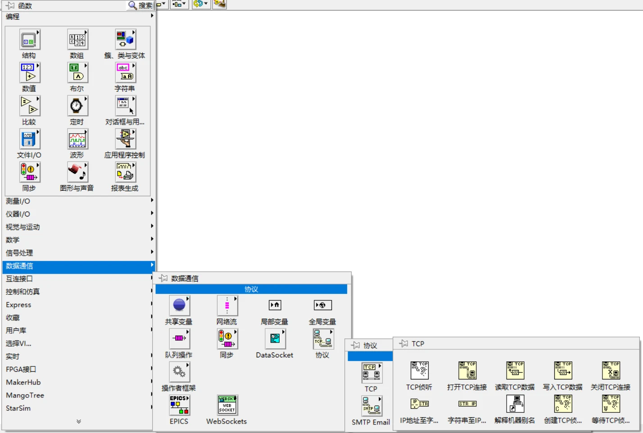Screen dimensions: 643x433
Task: Open the 波形 (Waveform) palette icon
Action: [77, 139]
